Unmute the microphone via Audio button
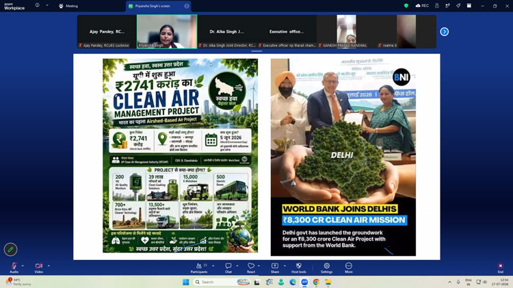The width and height of the screenshot is (513, 288). click(14, 267)
